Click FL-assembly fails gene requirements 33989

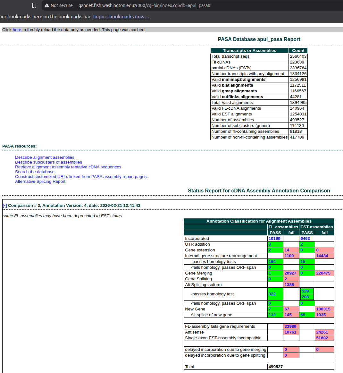290,326
